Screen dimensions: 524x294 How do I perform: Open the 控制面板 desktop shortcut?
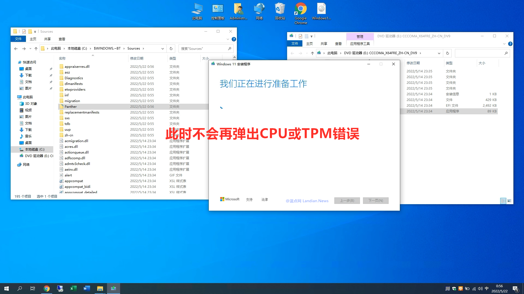[218, 11]
